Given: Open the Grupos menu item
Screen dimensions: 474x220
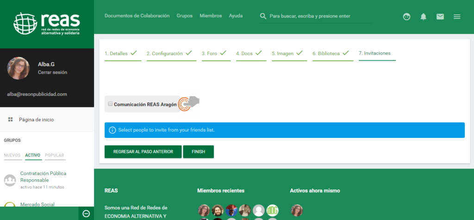Looking at the screenshot, I should [x=184, y=16].
